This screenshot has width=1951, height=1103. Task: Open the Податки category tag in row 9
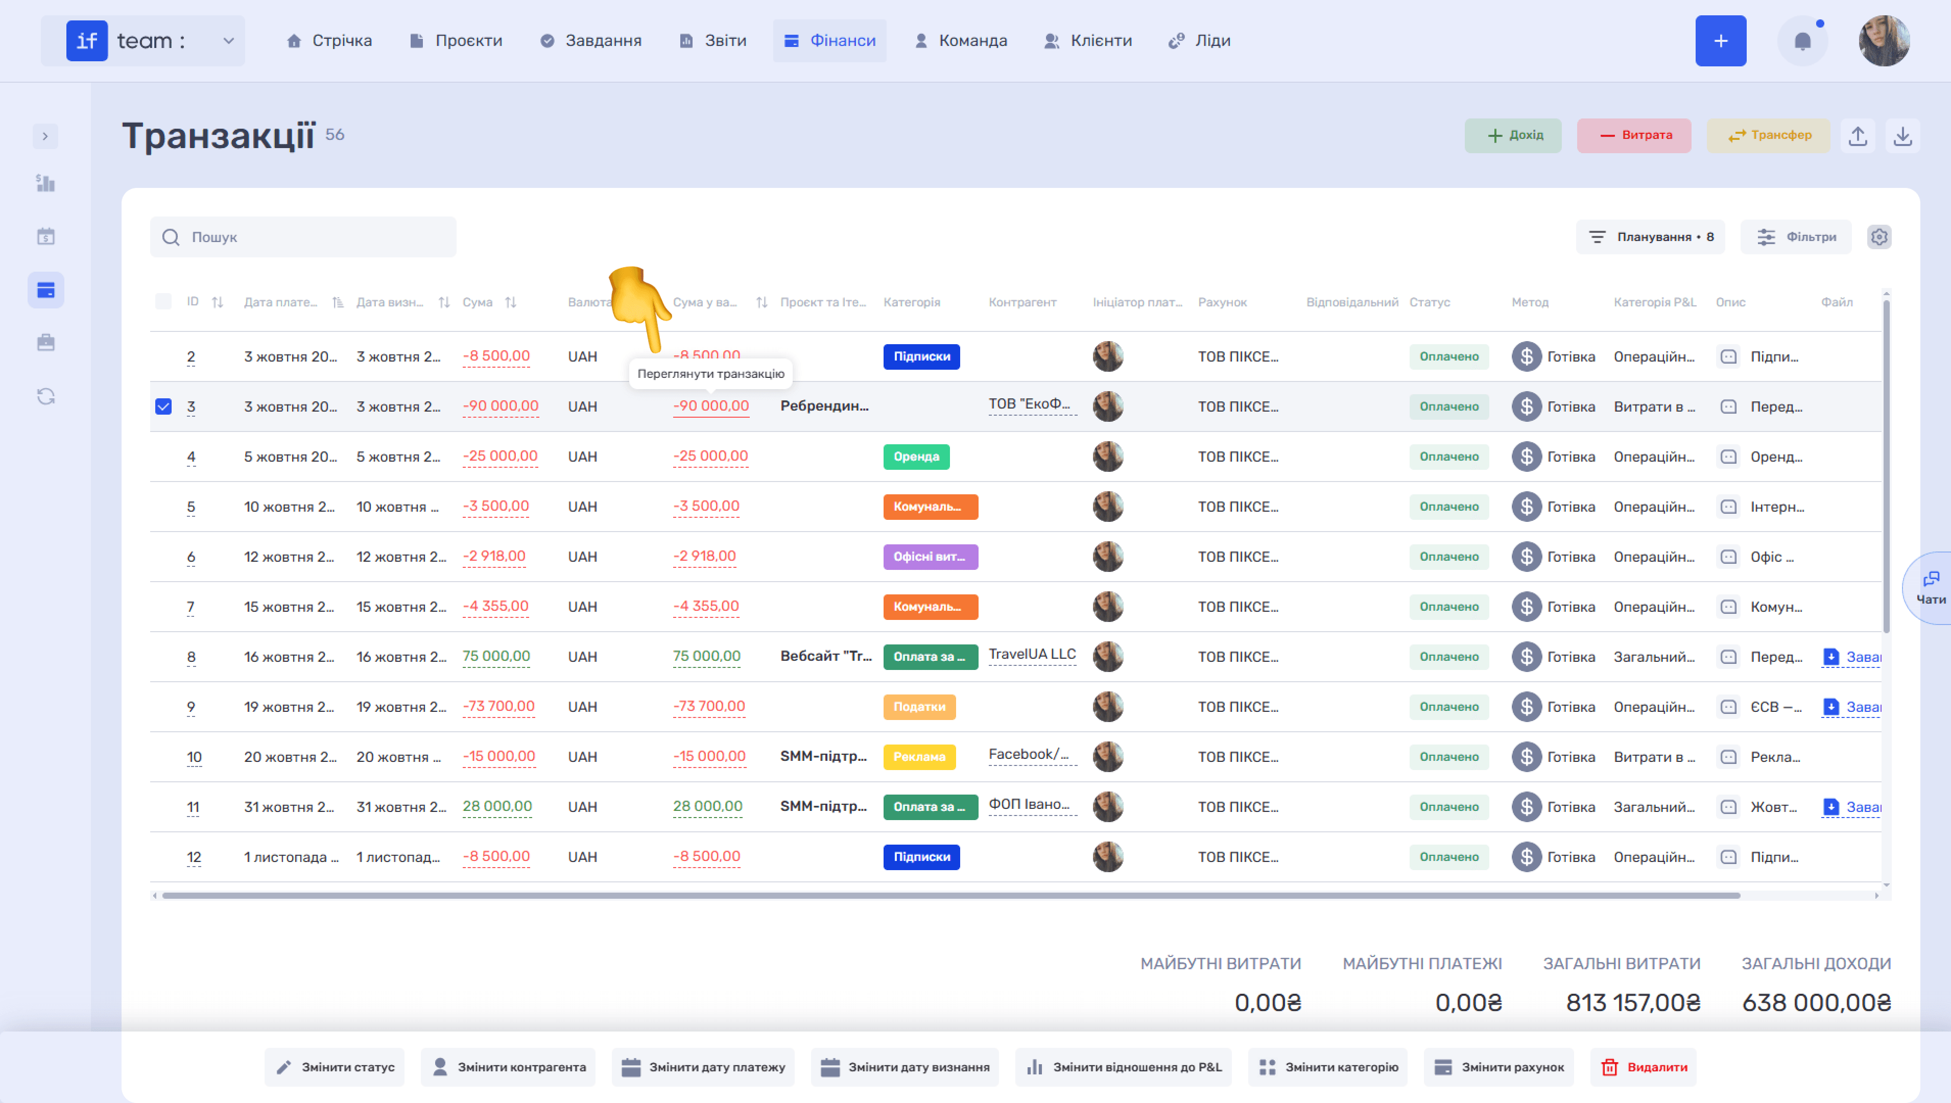tap(919, 707)
